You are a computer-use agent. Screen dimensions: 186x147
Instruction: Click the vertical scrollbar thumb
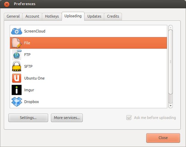(170, 62)
